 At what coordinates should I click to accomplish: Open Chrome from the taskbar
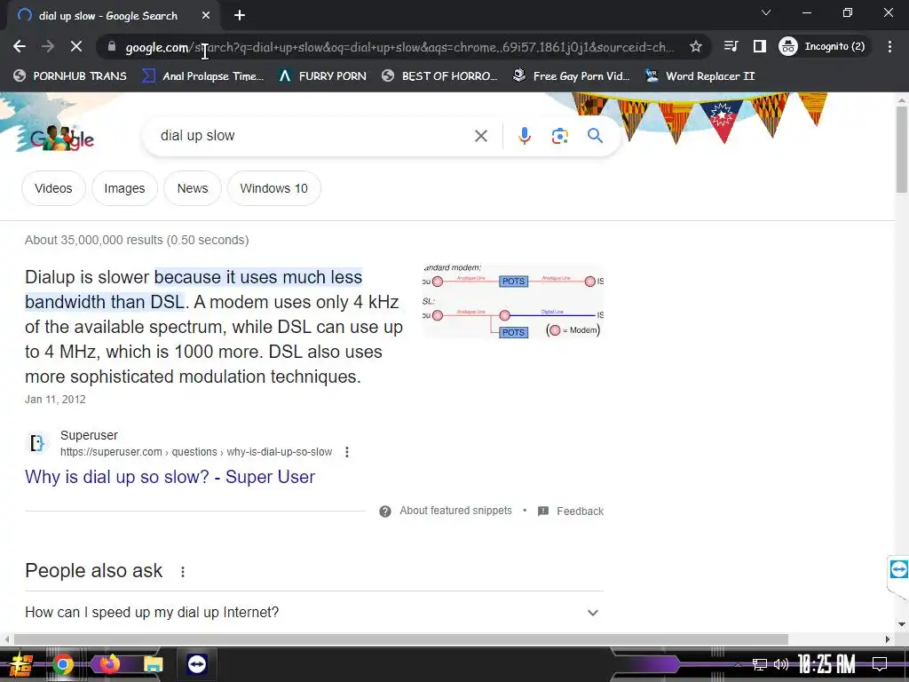(x=63, y=664)
